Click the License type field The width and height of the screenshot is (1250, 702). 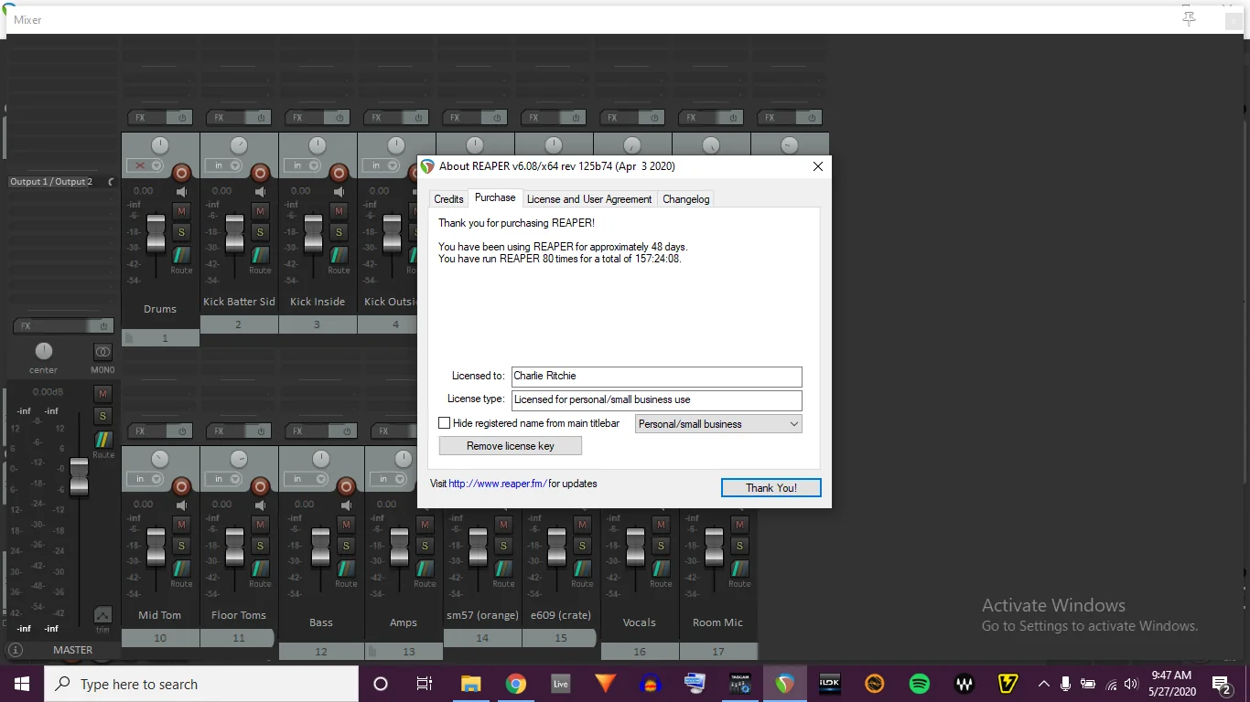[657, 399]
